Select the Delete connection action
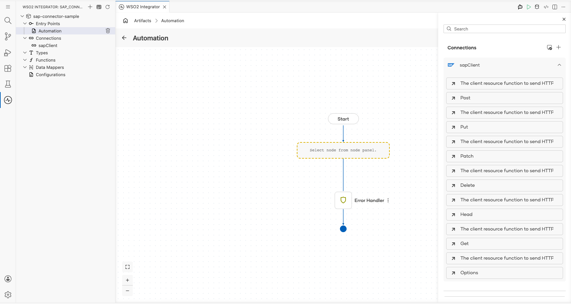The image size is (571, 304). coord(505,185)
